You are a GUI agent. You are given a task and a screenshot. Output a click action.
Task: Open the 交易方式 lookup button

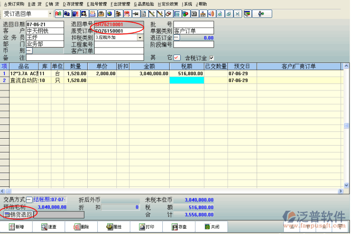(x=29, y=200)
